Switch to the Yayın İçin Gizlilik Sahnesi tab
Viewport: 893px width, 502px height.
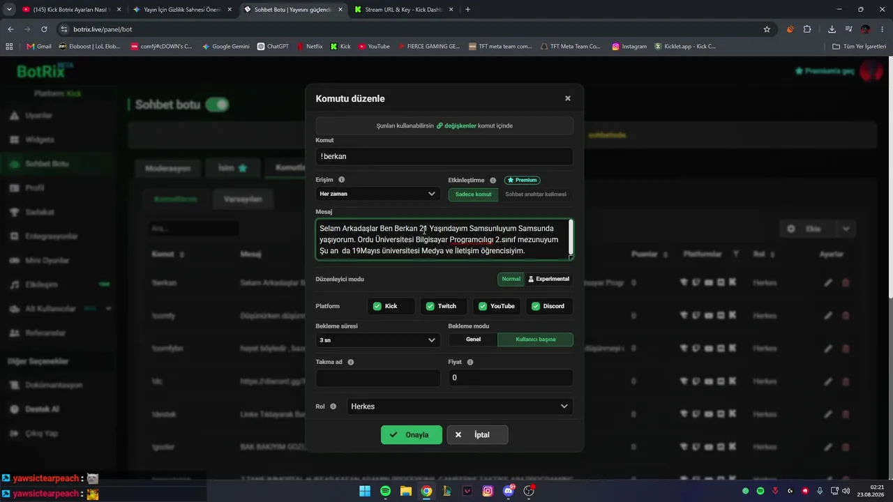tap(183, 10)
